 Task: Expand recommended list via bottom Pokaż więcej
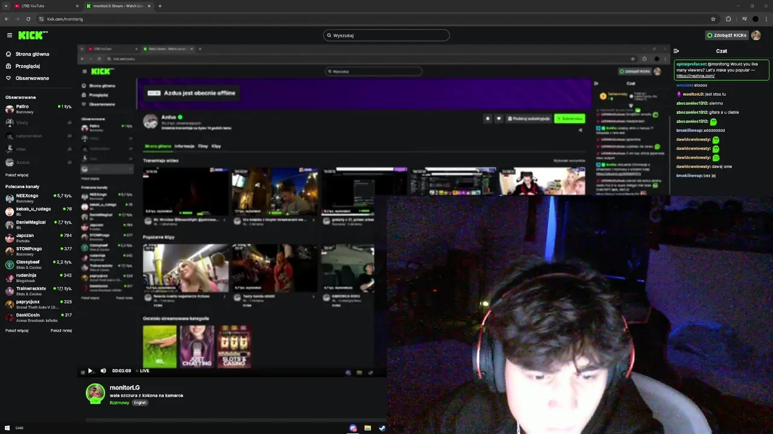[17, 331]
